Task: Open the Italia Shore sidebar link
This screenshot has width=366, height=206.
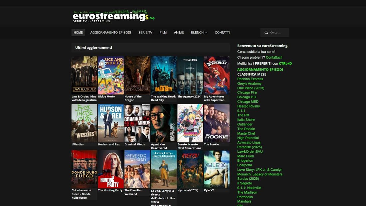Action: coord(246,120)
